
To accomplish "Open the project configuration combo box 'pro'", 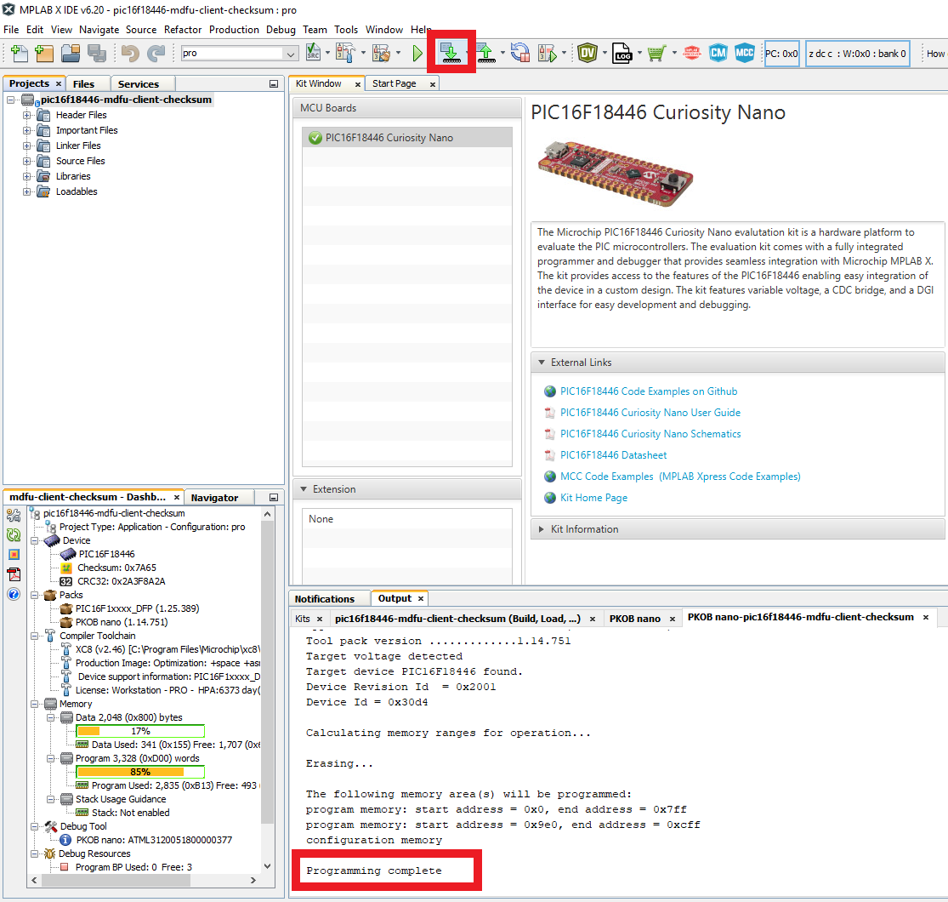I will [240, 54].
